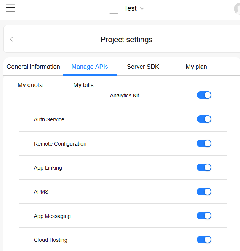
Task: Switch to General information tab
Action: [34, 67]
